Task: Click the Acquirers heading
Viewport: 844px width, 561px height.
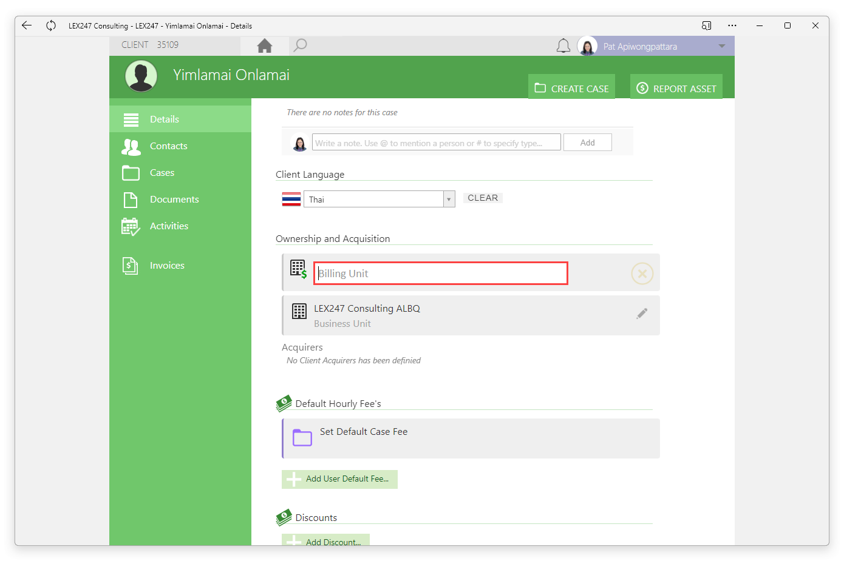Action: pyautogui.click(x=302, y=348)
